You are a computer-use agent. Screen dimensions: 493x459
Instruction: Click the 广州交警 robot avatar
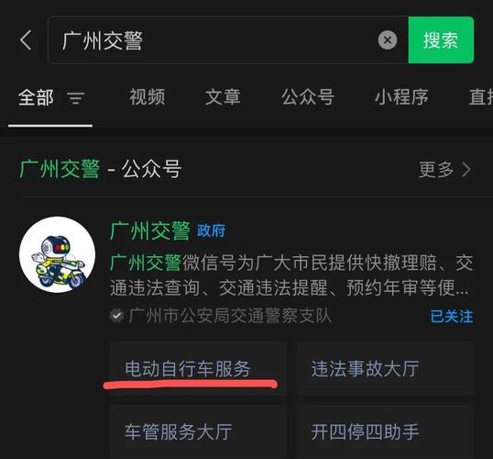coord(57,254)
